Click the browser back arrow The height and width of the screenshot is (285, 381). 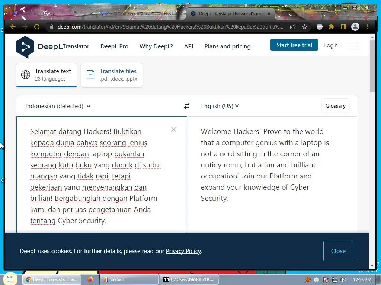point(13,27)
